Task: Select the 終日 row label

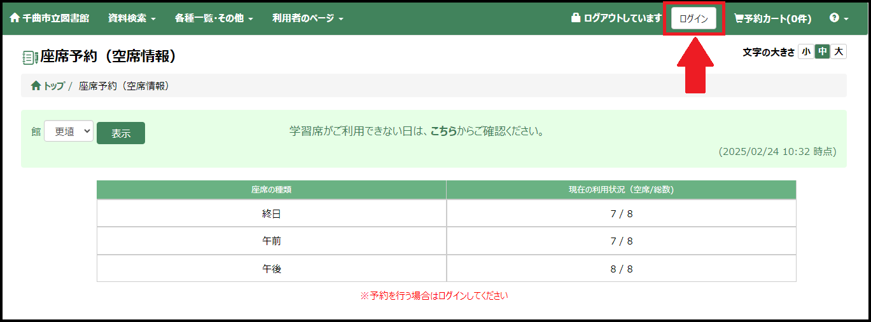Action: pos(272,214)
